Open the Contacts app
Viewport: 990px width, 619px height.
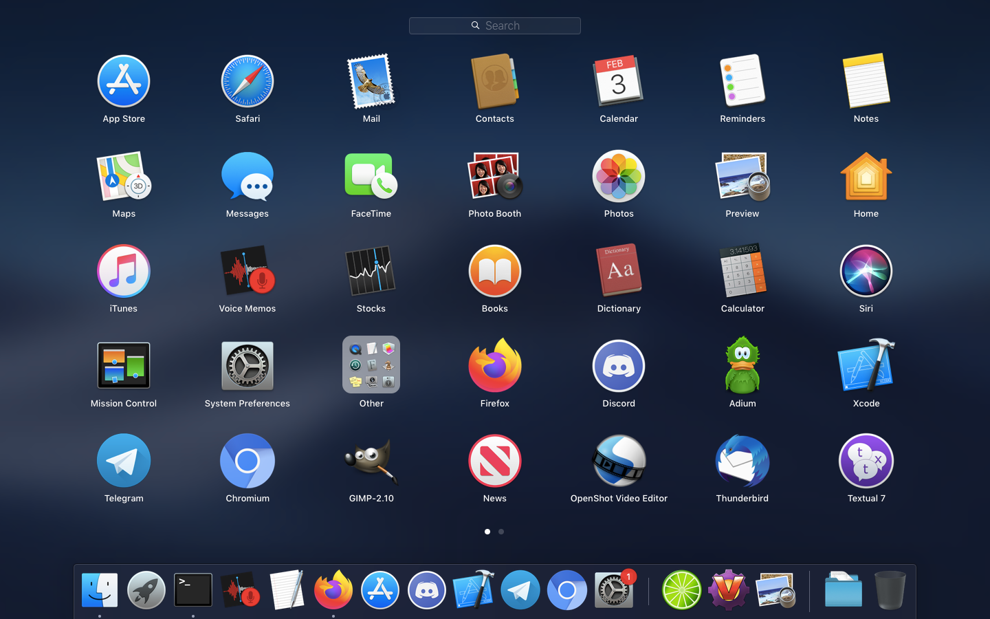[x=495, y=81]
